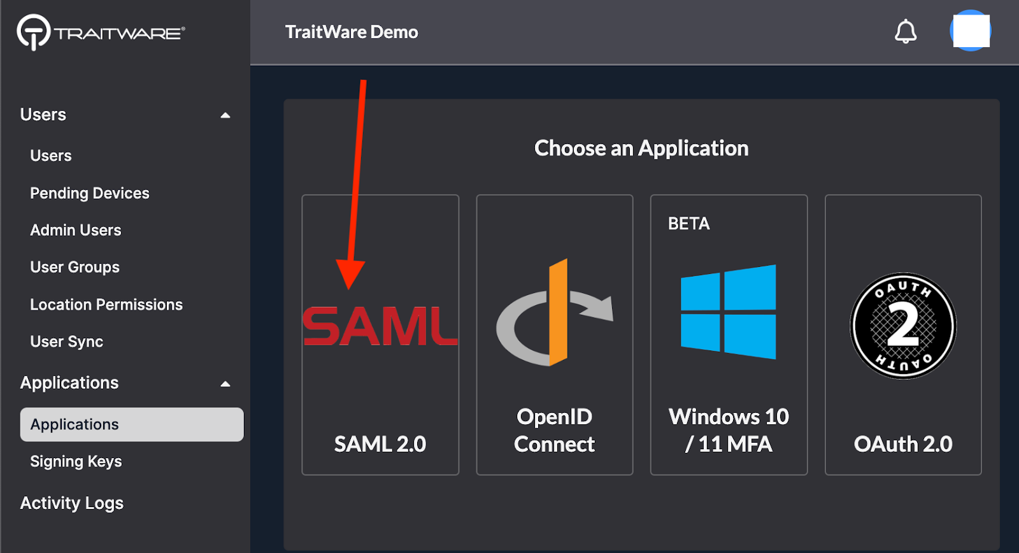Select the OAuth 2 badge icon
The height and width of the screenshot is (553, 1019).
point(903,326)
